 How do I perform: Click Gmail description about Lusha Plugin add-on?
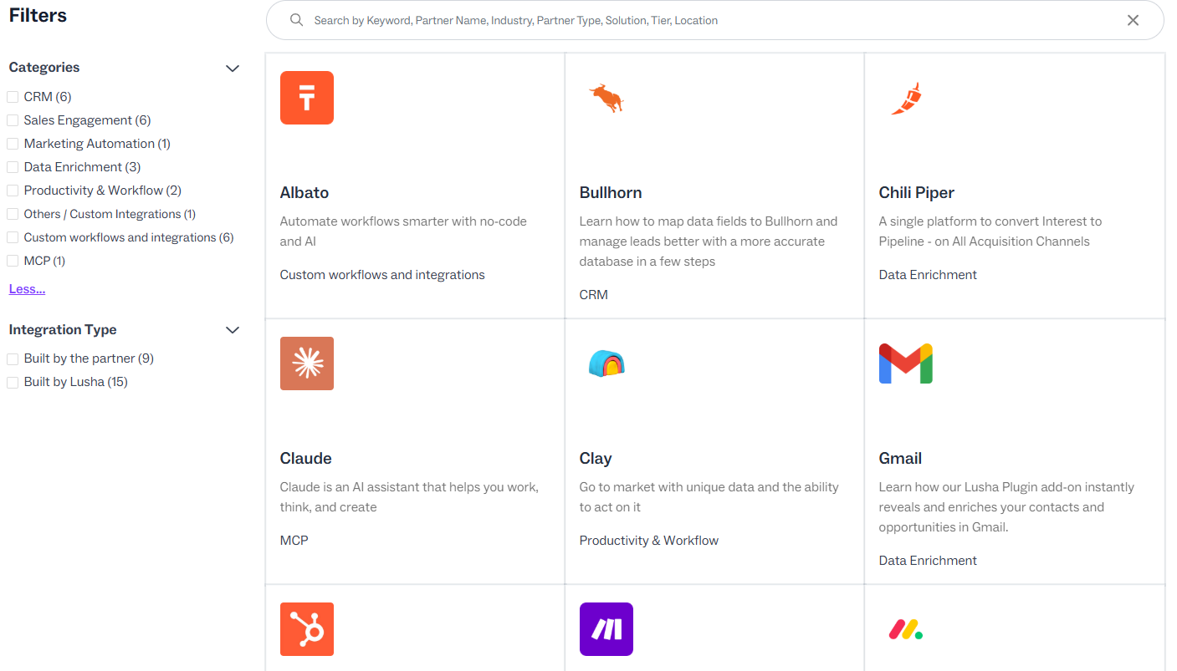coord(1006,507)
